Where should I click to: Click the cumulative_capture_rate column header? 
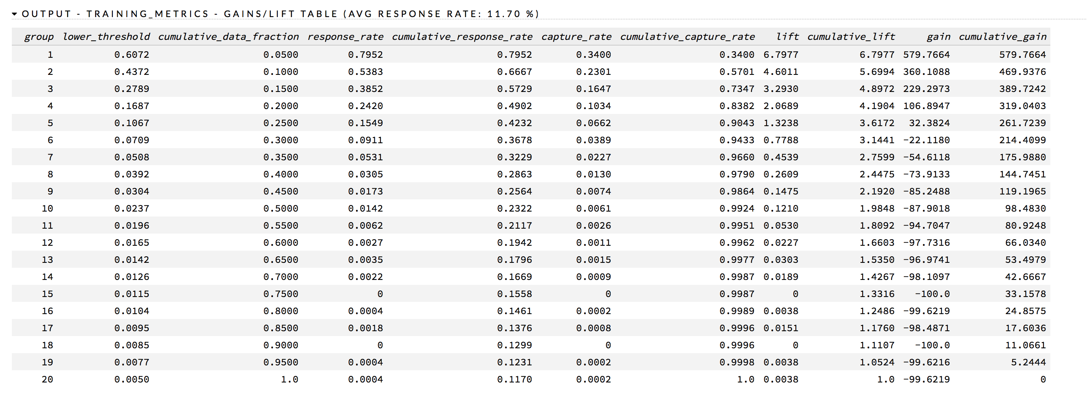687,37
